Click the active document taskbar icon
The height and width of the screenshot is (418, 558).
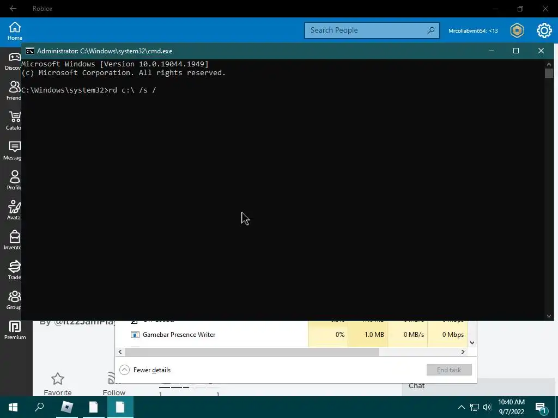(x=120, y=407)
